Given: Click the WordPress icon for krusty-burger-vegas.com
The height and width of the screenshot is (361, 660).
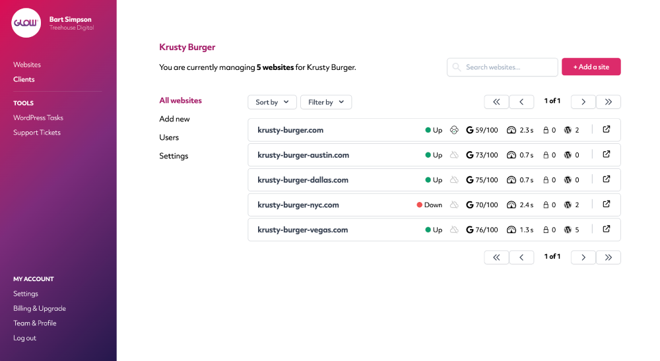Looking at the screenshot, I should 568,230.
